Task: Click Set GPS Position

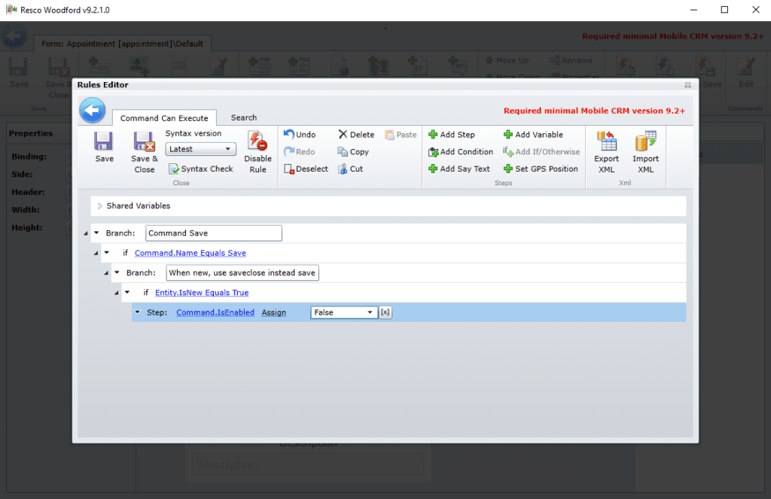Action: click(541, 169)
